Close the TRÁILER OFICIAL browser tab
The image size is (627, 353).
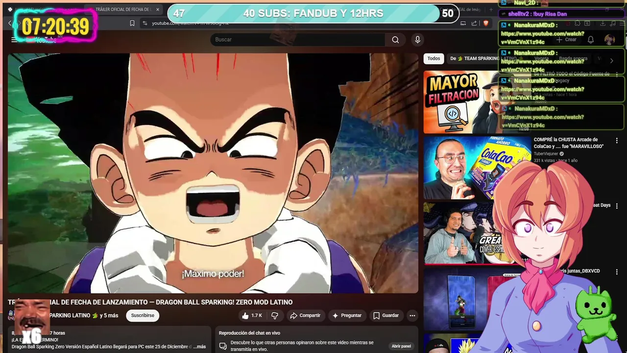pos(158,9)
